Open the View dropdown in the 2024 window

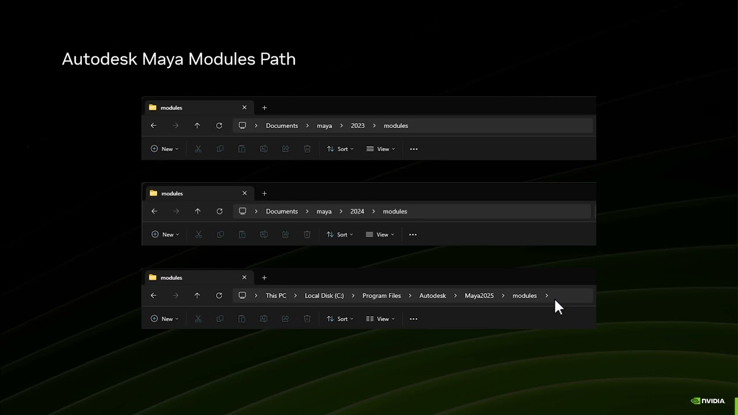coord(380,235)
